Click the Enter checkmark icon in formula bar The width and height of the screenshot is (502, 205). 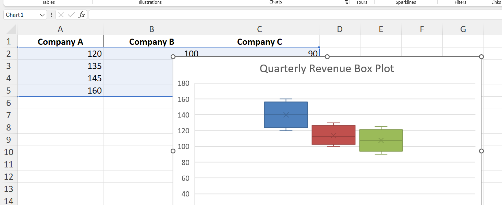[x=71, y=15]
